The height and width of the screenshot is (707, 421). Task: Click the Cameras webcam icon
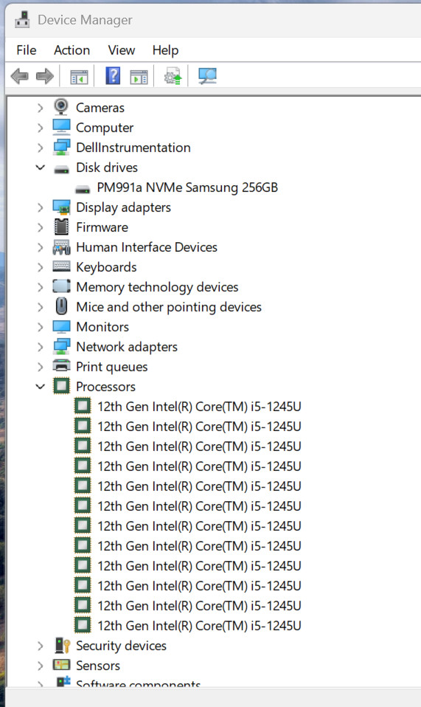coord(61,107)
